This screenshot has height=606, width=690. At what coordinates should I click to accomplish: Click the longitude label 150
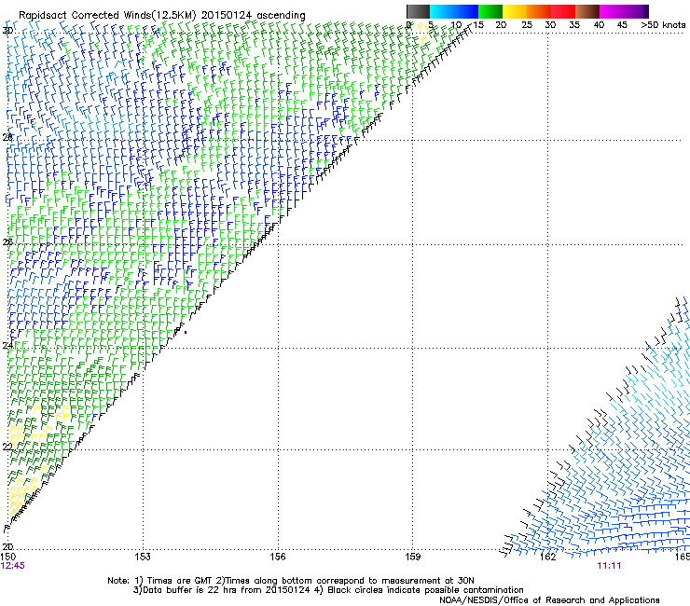click(x=8, y=557)
